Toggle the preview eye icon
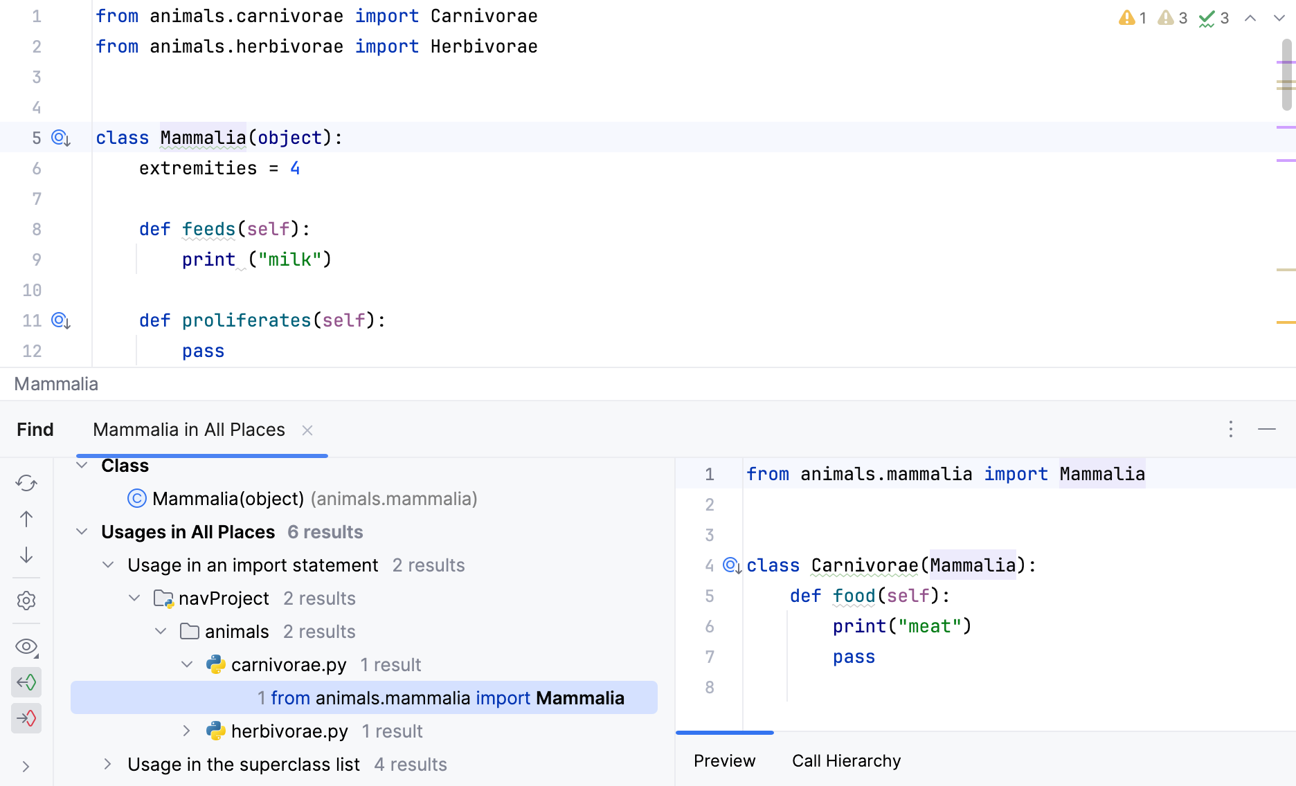 [x=26, y=646]
